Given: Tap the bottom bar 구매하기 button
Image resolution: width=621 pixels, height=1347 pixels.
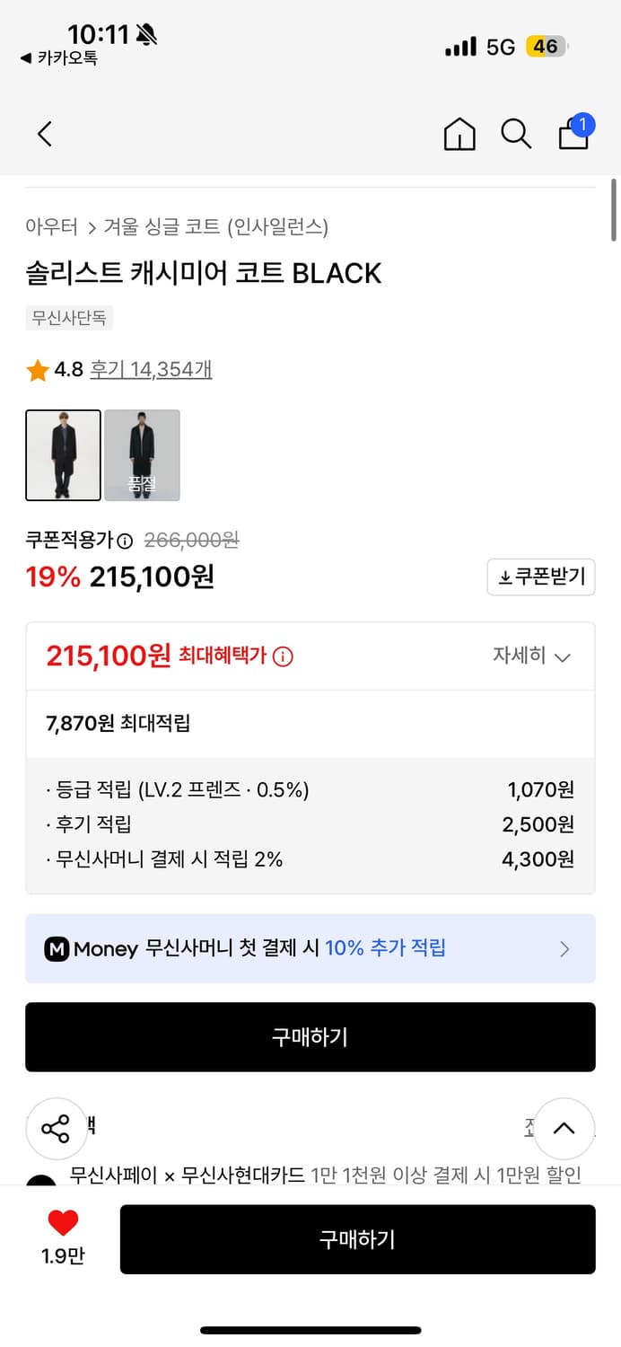Looking at the screenshot, I should point(357,1239).
